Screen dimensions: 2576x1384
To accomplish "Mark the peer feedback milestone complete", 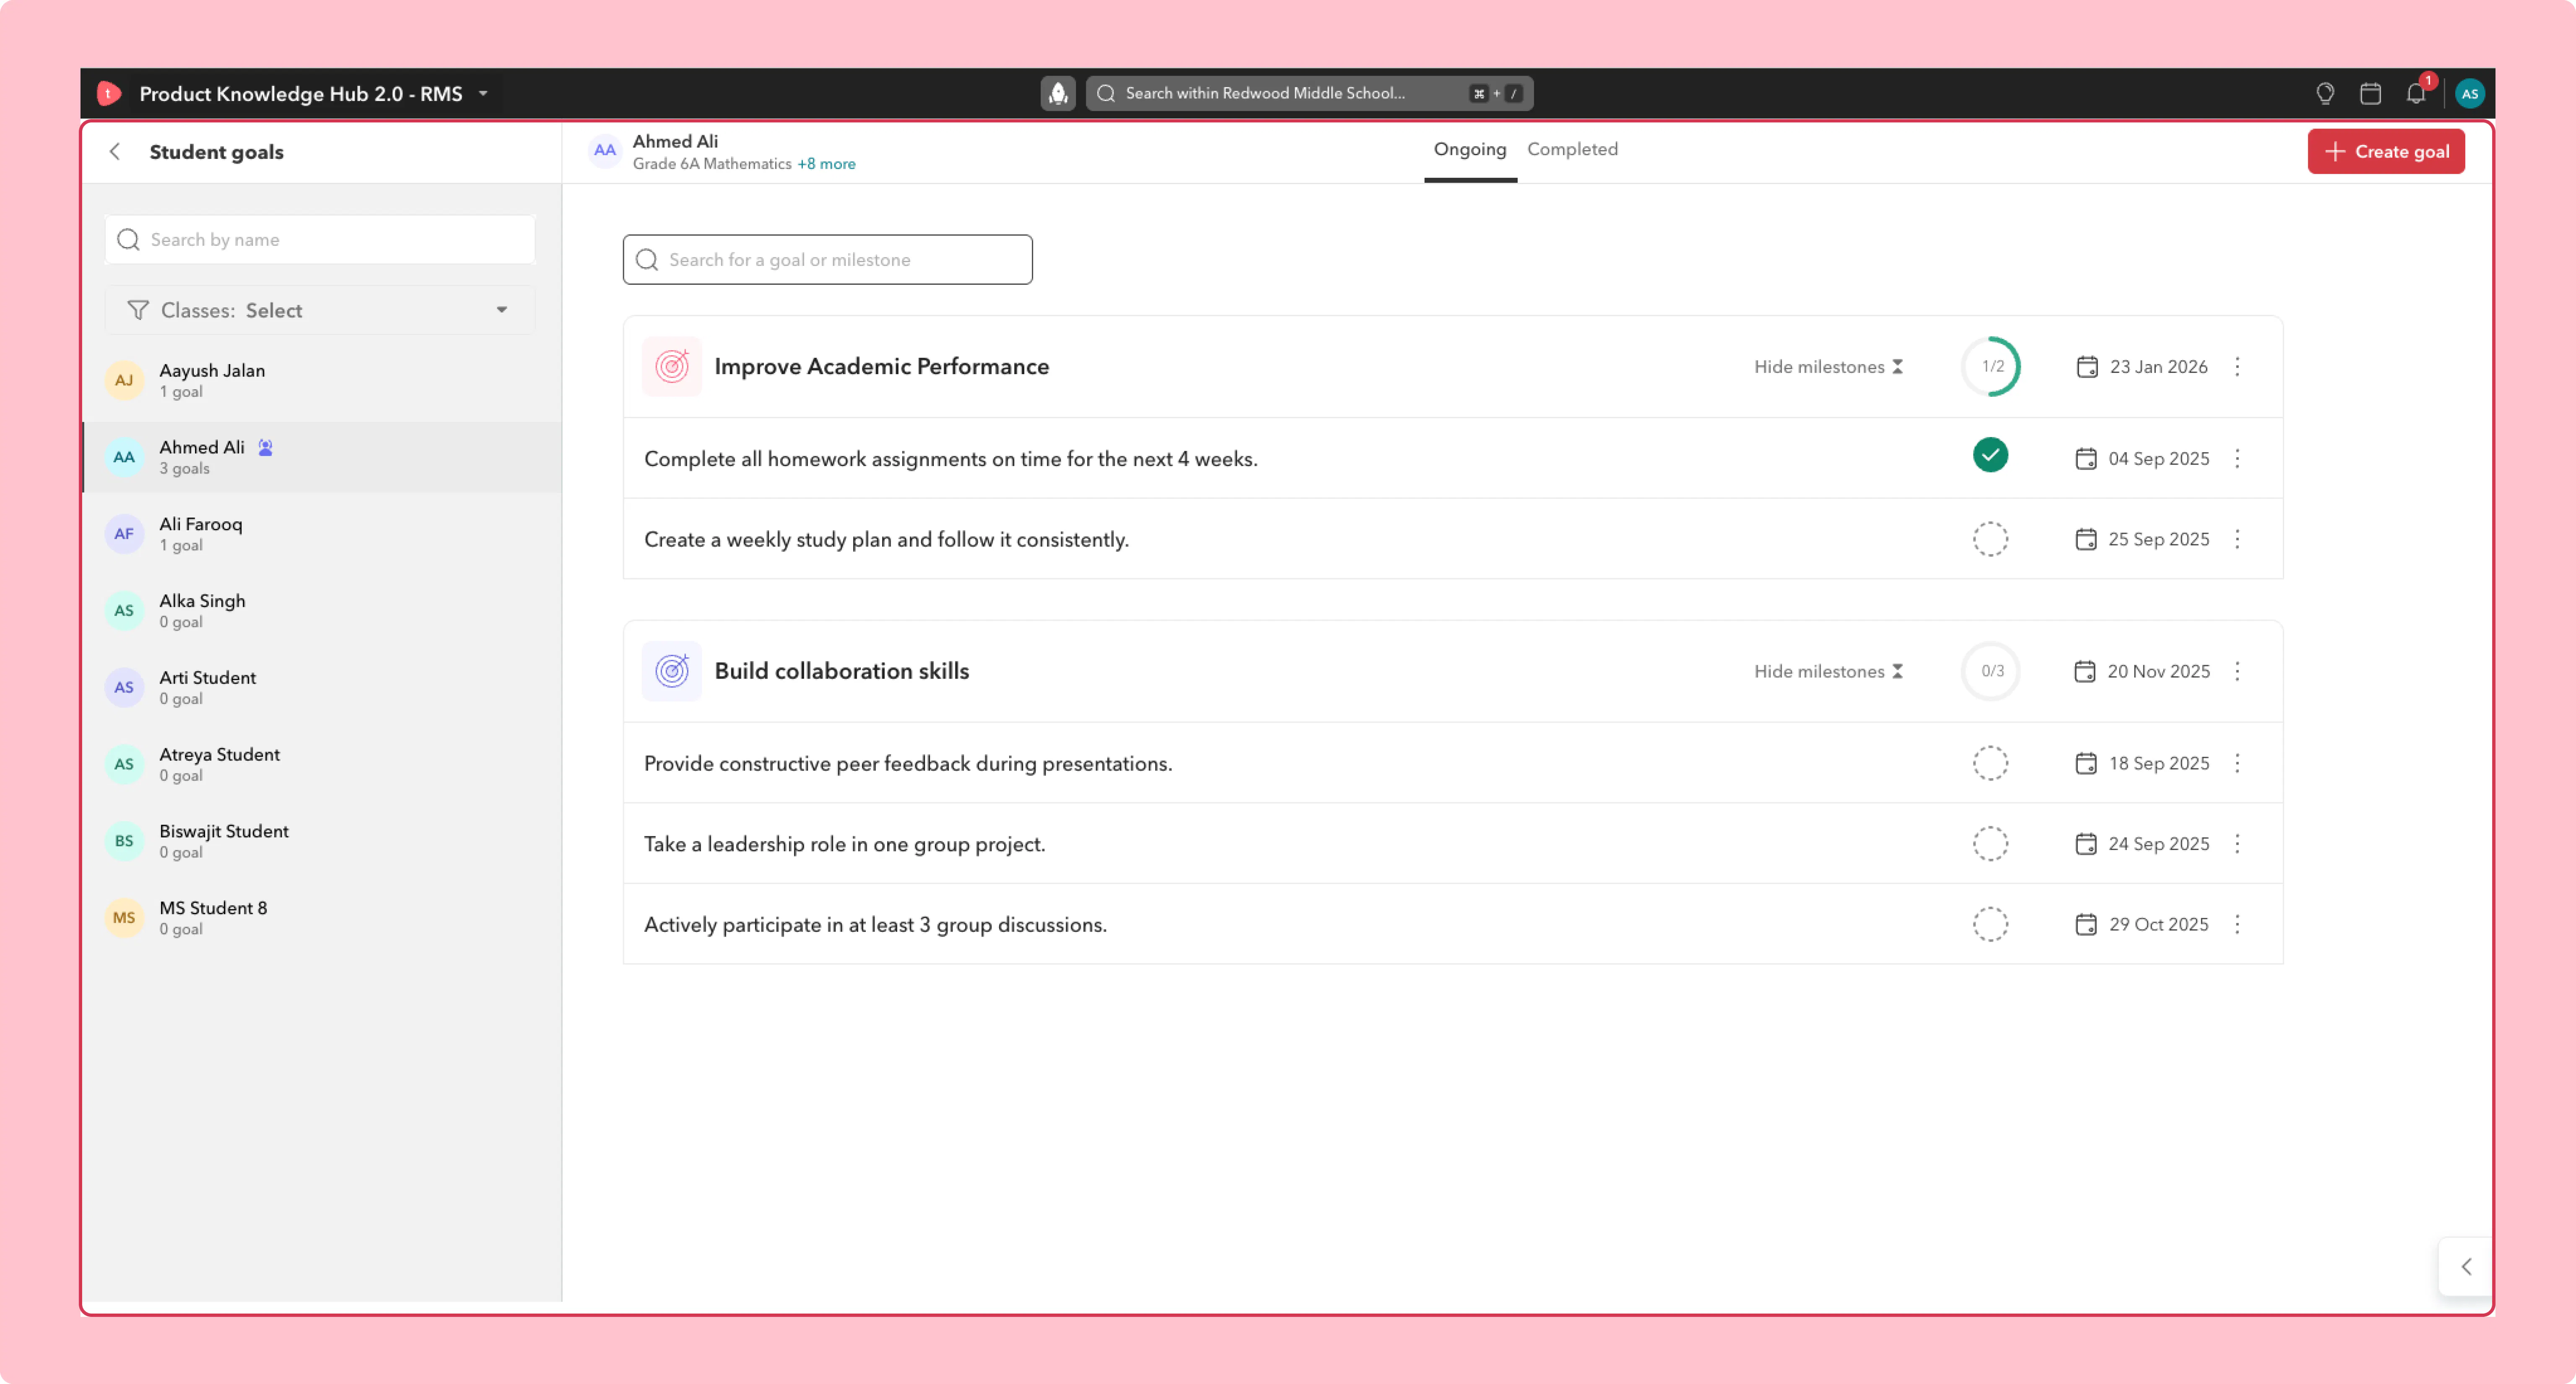I will [1990, 763].
